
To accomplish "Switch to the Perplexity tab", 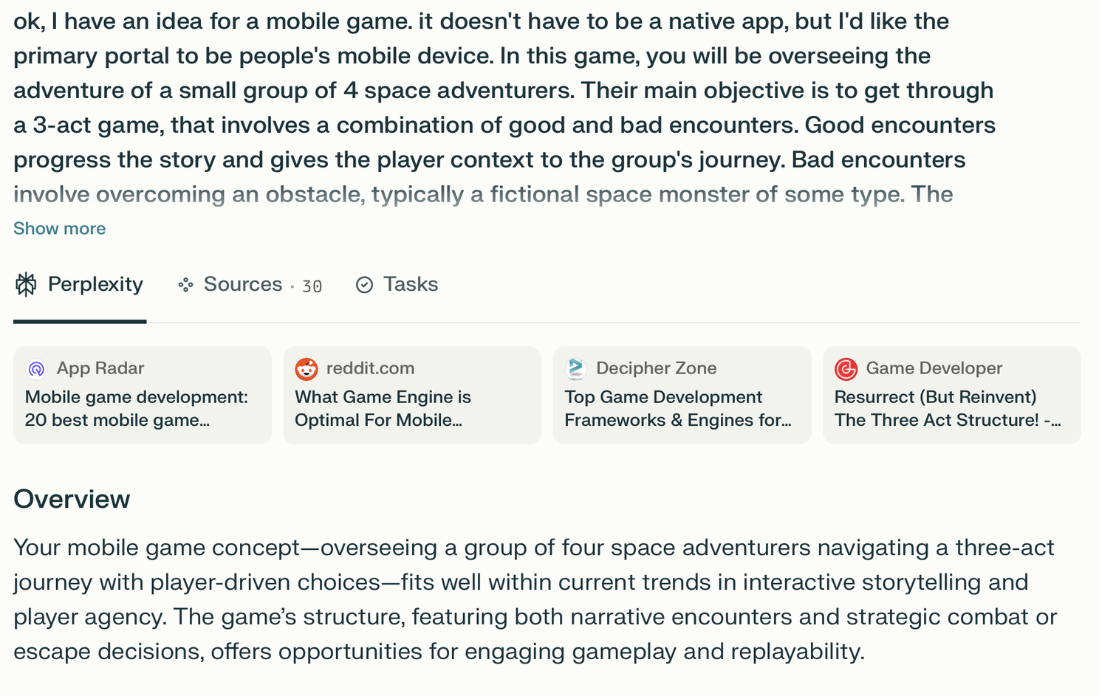I will click(80, 285).
